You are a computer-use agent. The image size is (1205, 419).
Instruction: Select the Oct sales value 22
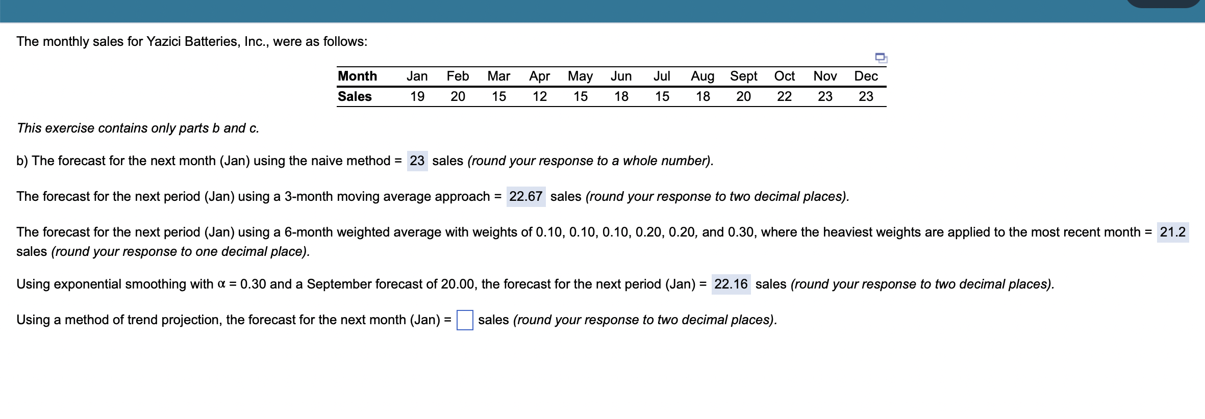click(784, 97)
